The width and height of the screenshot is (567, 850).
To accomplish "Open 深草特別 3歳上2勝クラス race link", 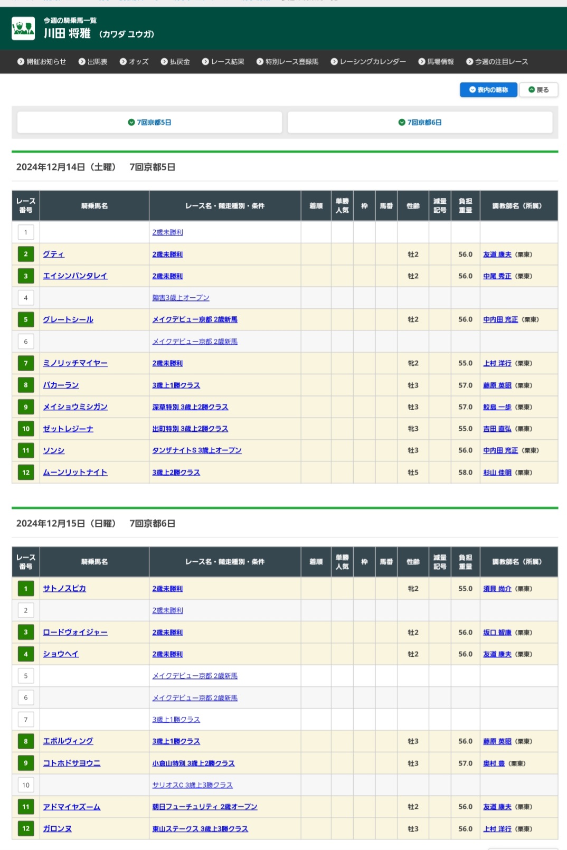I will [190, 407].
